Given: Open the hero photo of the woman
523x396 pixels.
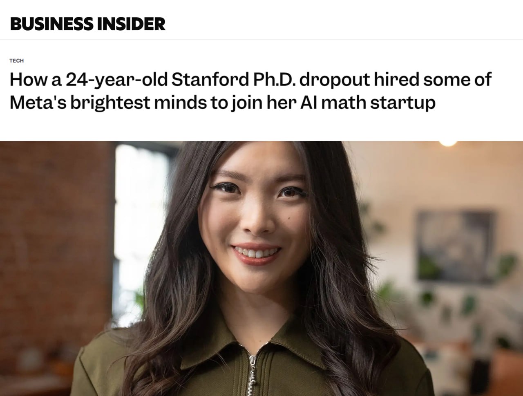Looking at the screenshot, I should coord(261,268).
